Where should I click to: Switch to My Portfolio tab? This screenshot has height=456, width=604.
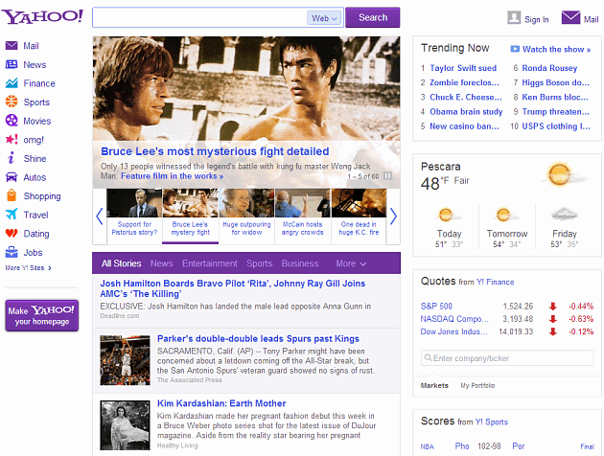[x=477, y=385]
